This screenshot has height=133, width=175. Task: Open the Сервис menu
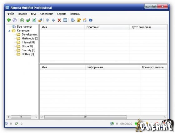(x=62, y=14)
